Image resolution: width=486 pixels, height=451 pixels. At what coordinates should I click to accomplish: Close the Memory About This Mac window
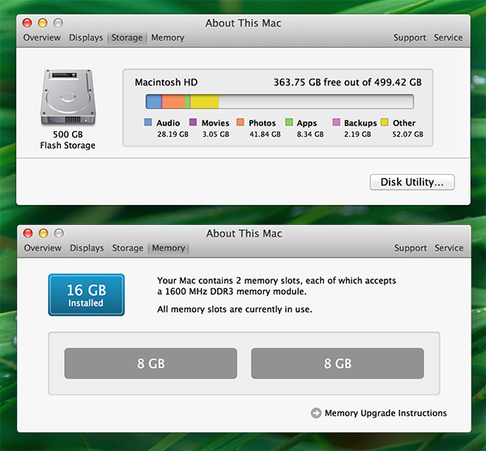[x=28, y=233]
